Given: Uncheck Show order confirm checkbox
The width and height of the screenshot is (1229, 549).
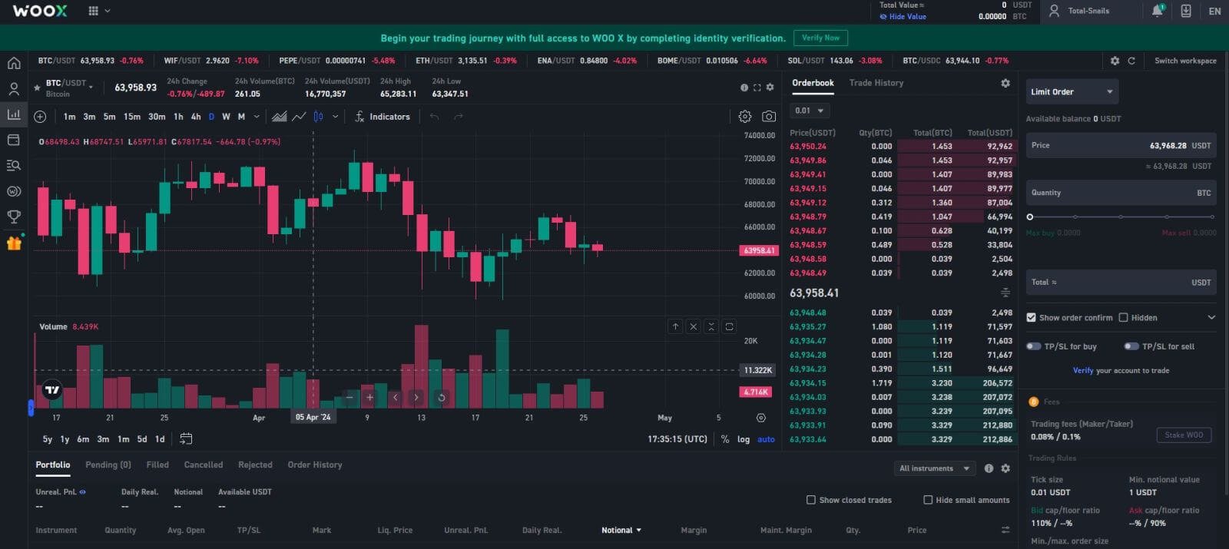Looking at the screenshot, I should click(x=1031, y=317).
